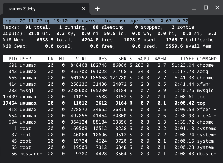Minimize the terminal window

pyautogui.click(x=194, y=9)
